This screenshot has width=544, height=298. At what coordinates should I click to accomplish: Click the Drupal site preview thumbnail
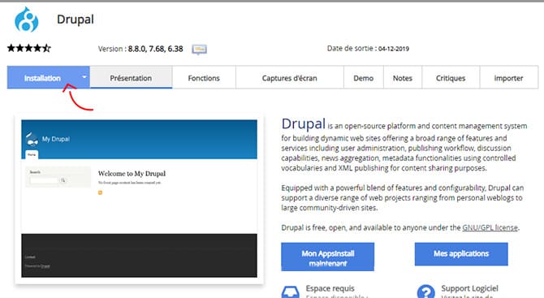[x=139, y=198]
